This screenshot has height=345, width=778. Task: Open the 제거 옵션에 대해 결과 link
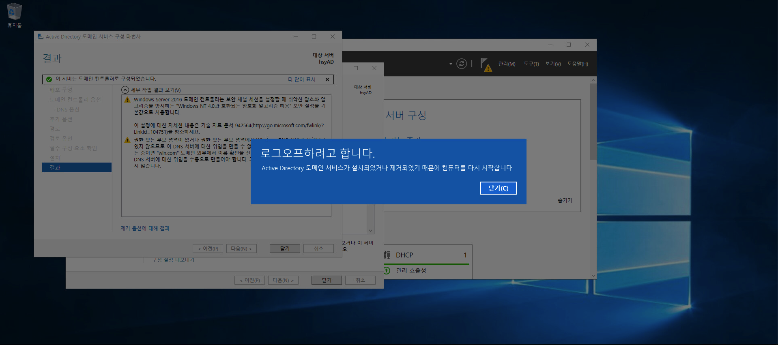pyautogui.click(x=145, y=228)
